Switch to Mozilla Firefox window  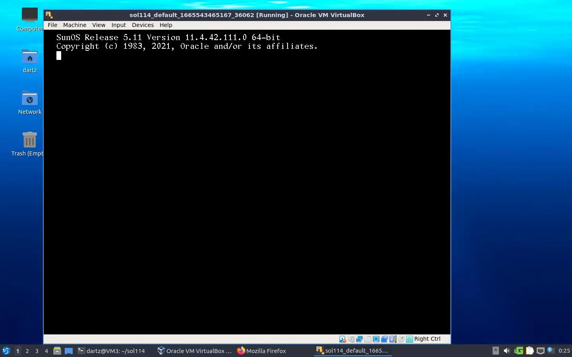click(x=274, y=351)
